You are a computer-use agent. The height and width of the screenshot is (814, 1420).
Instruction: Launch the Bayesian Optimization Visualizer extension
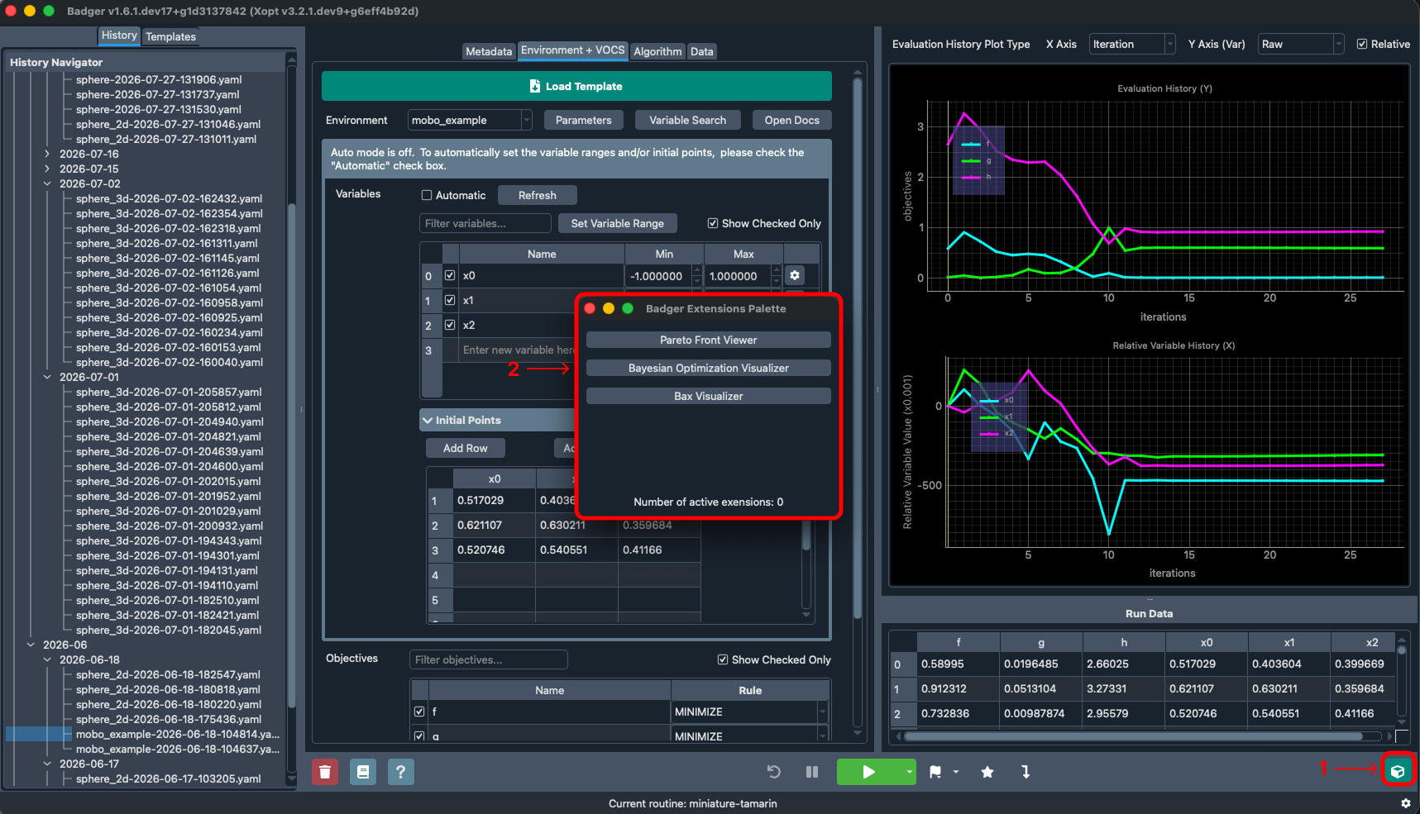tap(709, 368)
